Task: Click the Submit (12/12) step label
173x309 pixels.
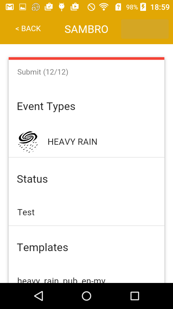Action: click(x=43, y=72)
